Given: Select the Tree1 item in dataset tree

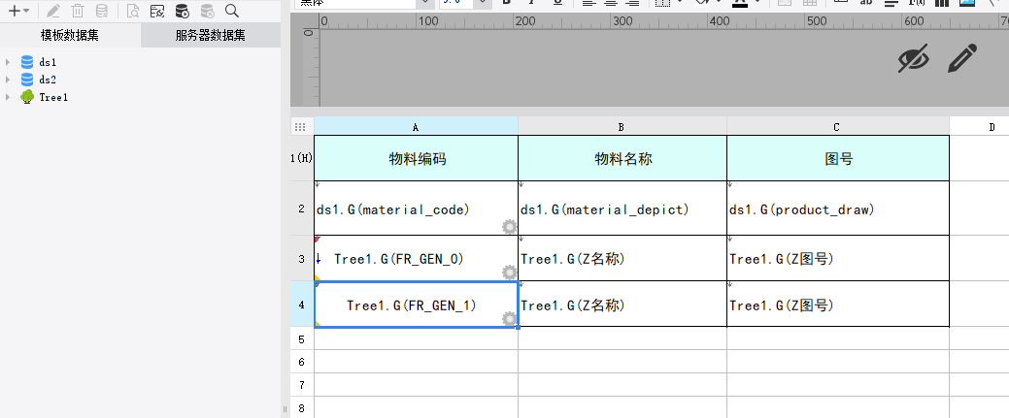Looking at the screenshot, I should coord(53,97).
